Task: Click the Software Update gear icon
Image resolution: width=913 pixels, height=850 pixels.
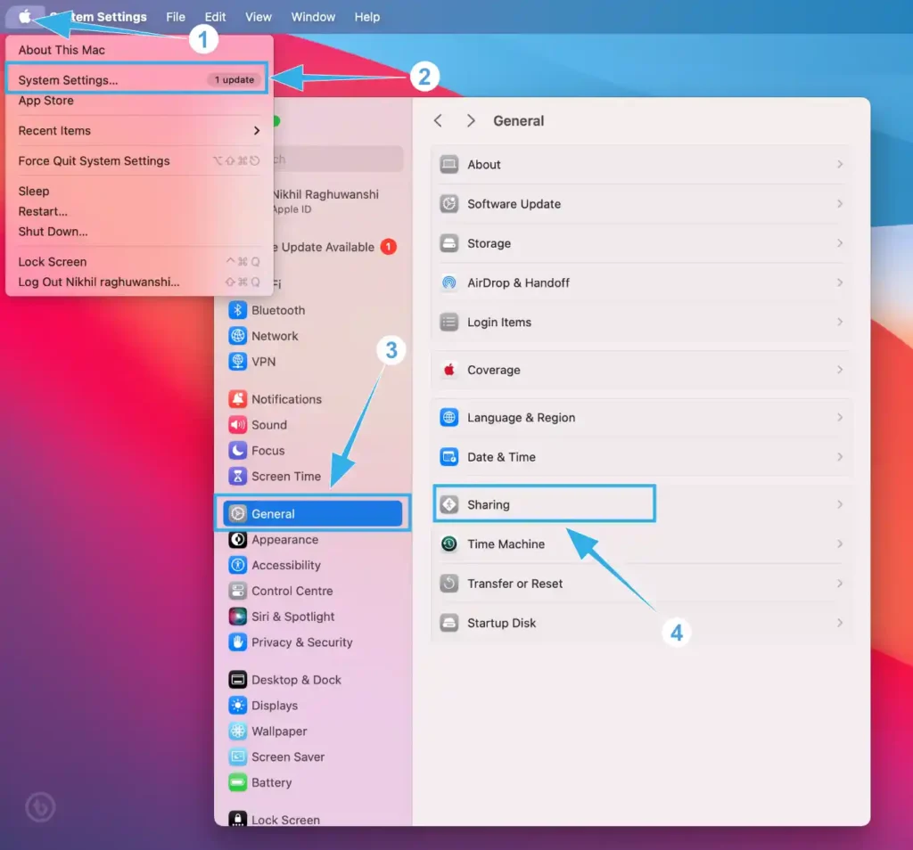Action: pos(449,204)
